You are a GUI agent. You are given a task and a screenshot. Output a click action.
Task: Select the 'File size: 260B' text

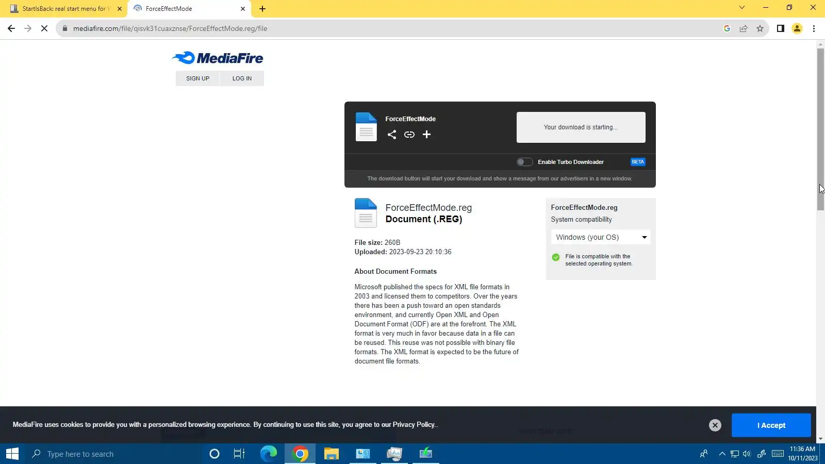coord(377,242)
